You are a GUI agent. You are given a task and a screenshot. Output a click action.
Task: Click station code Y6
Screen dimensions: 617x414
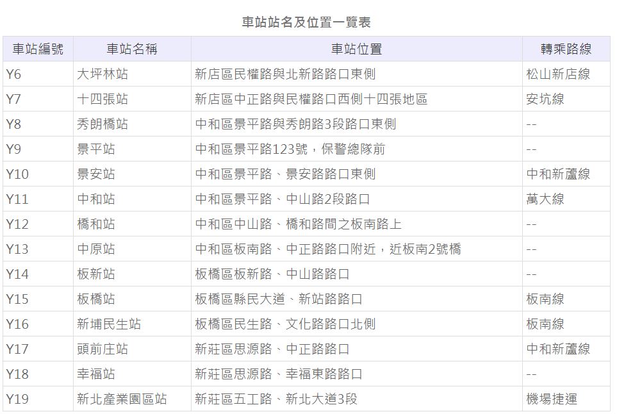tap(13, 74)
